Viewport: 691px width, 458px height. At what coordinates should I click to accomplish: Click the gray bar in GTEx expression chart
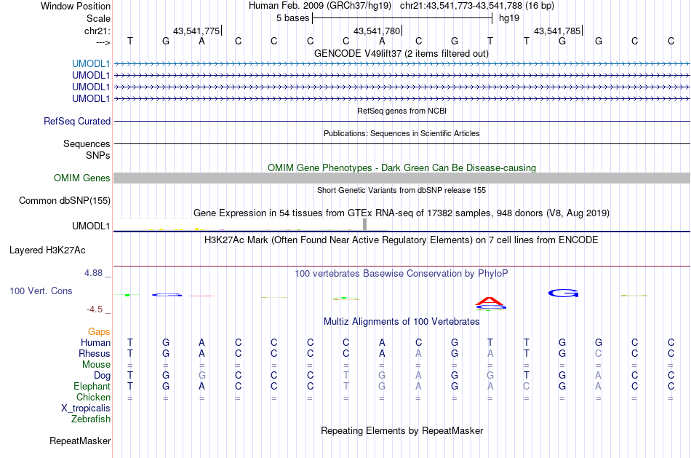coord(365,224)
